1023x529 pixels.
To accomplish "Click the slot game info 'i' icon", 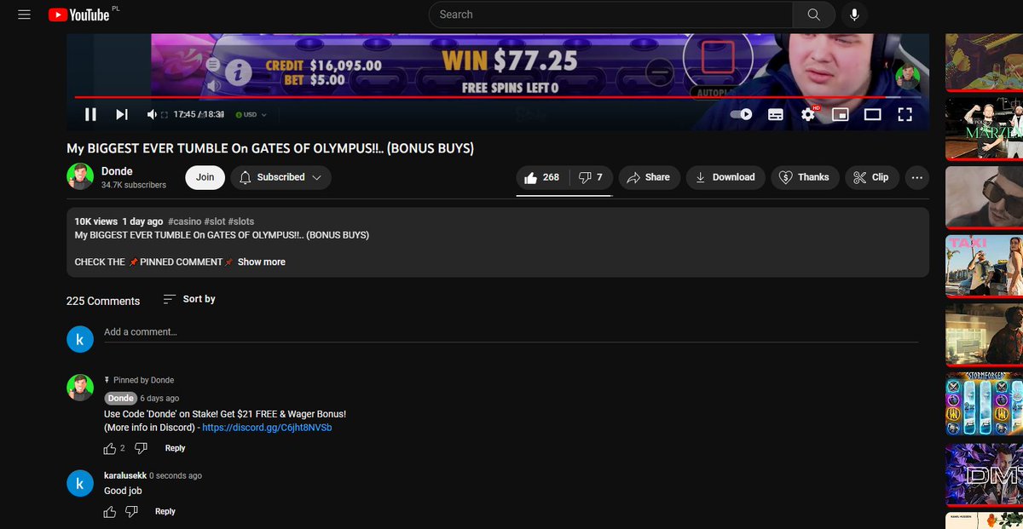I will (238, 72).
